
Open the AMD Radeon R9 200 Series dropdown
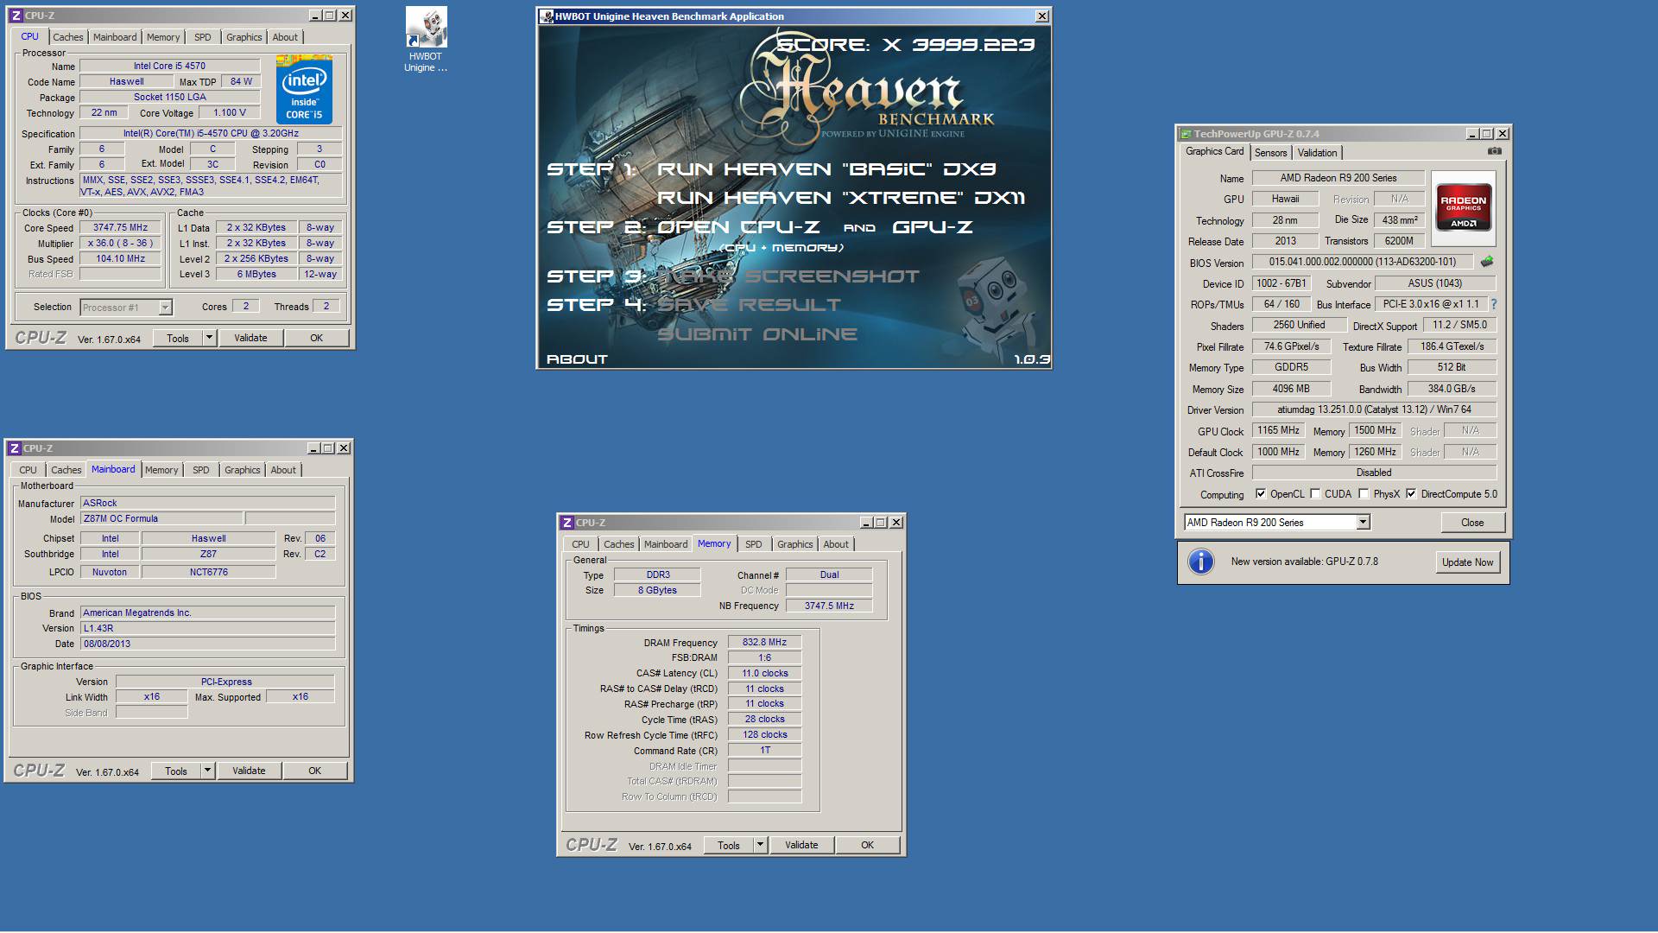1362,523
